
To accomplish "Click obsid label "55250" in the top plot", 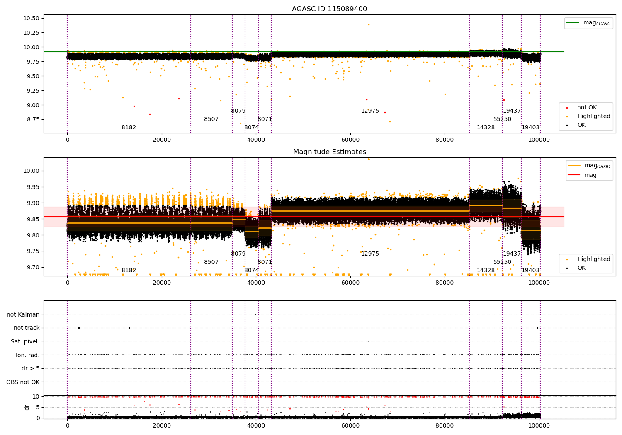I will pos(502,119).
